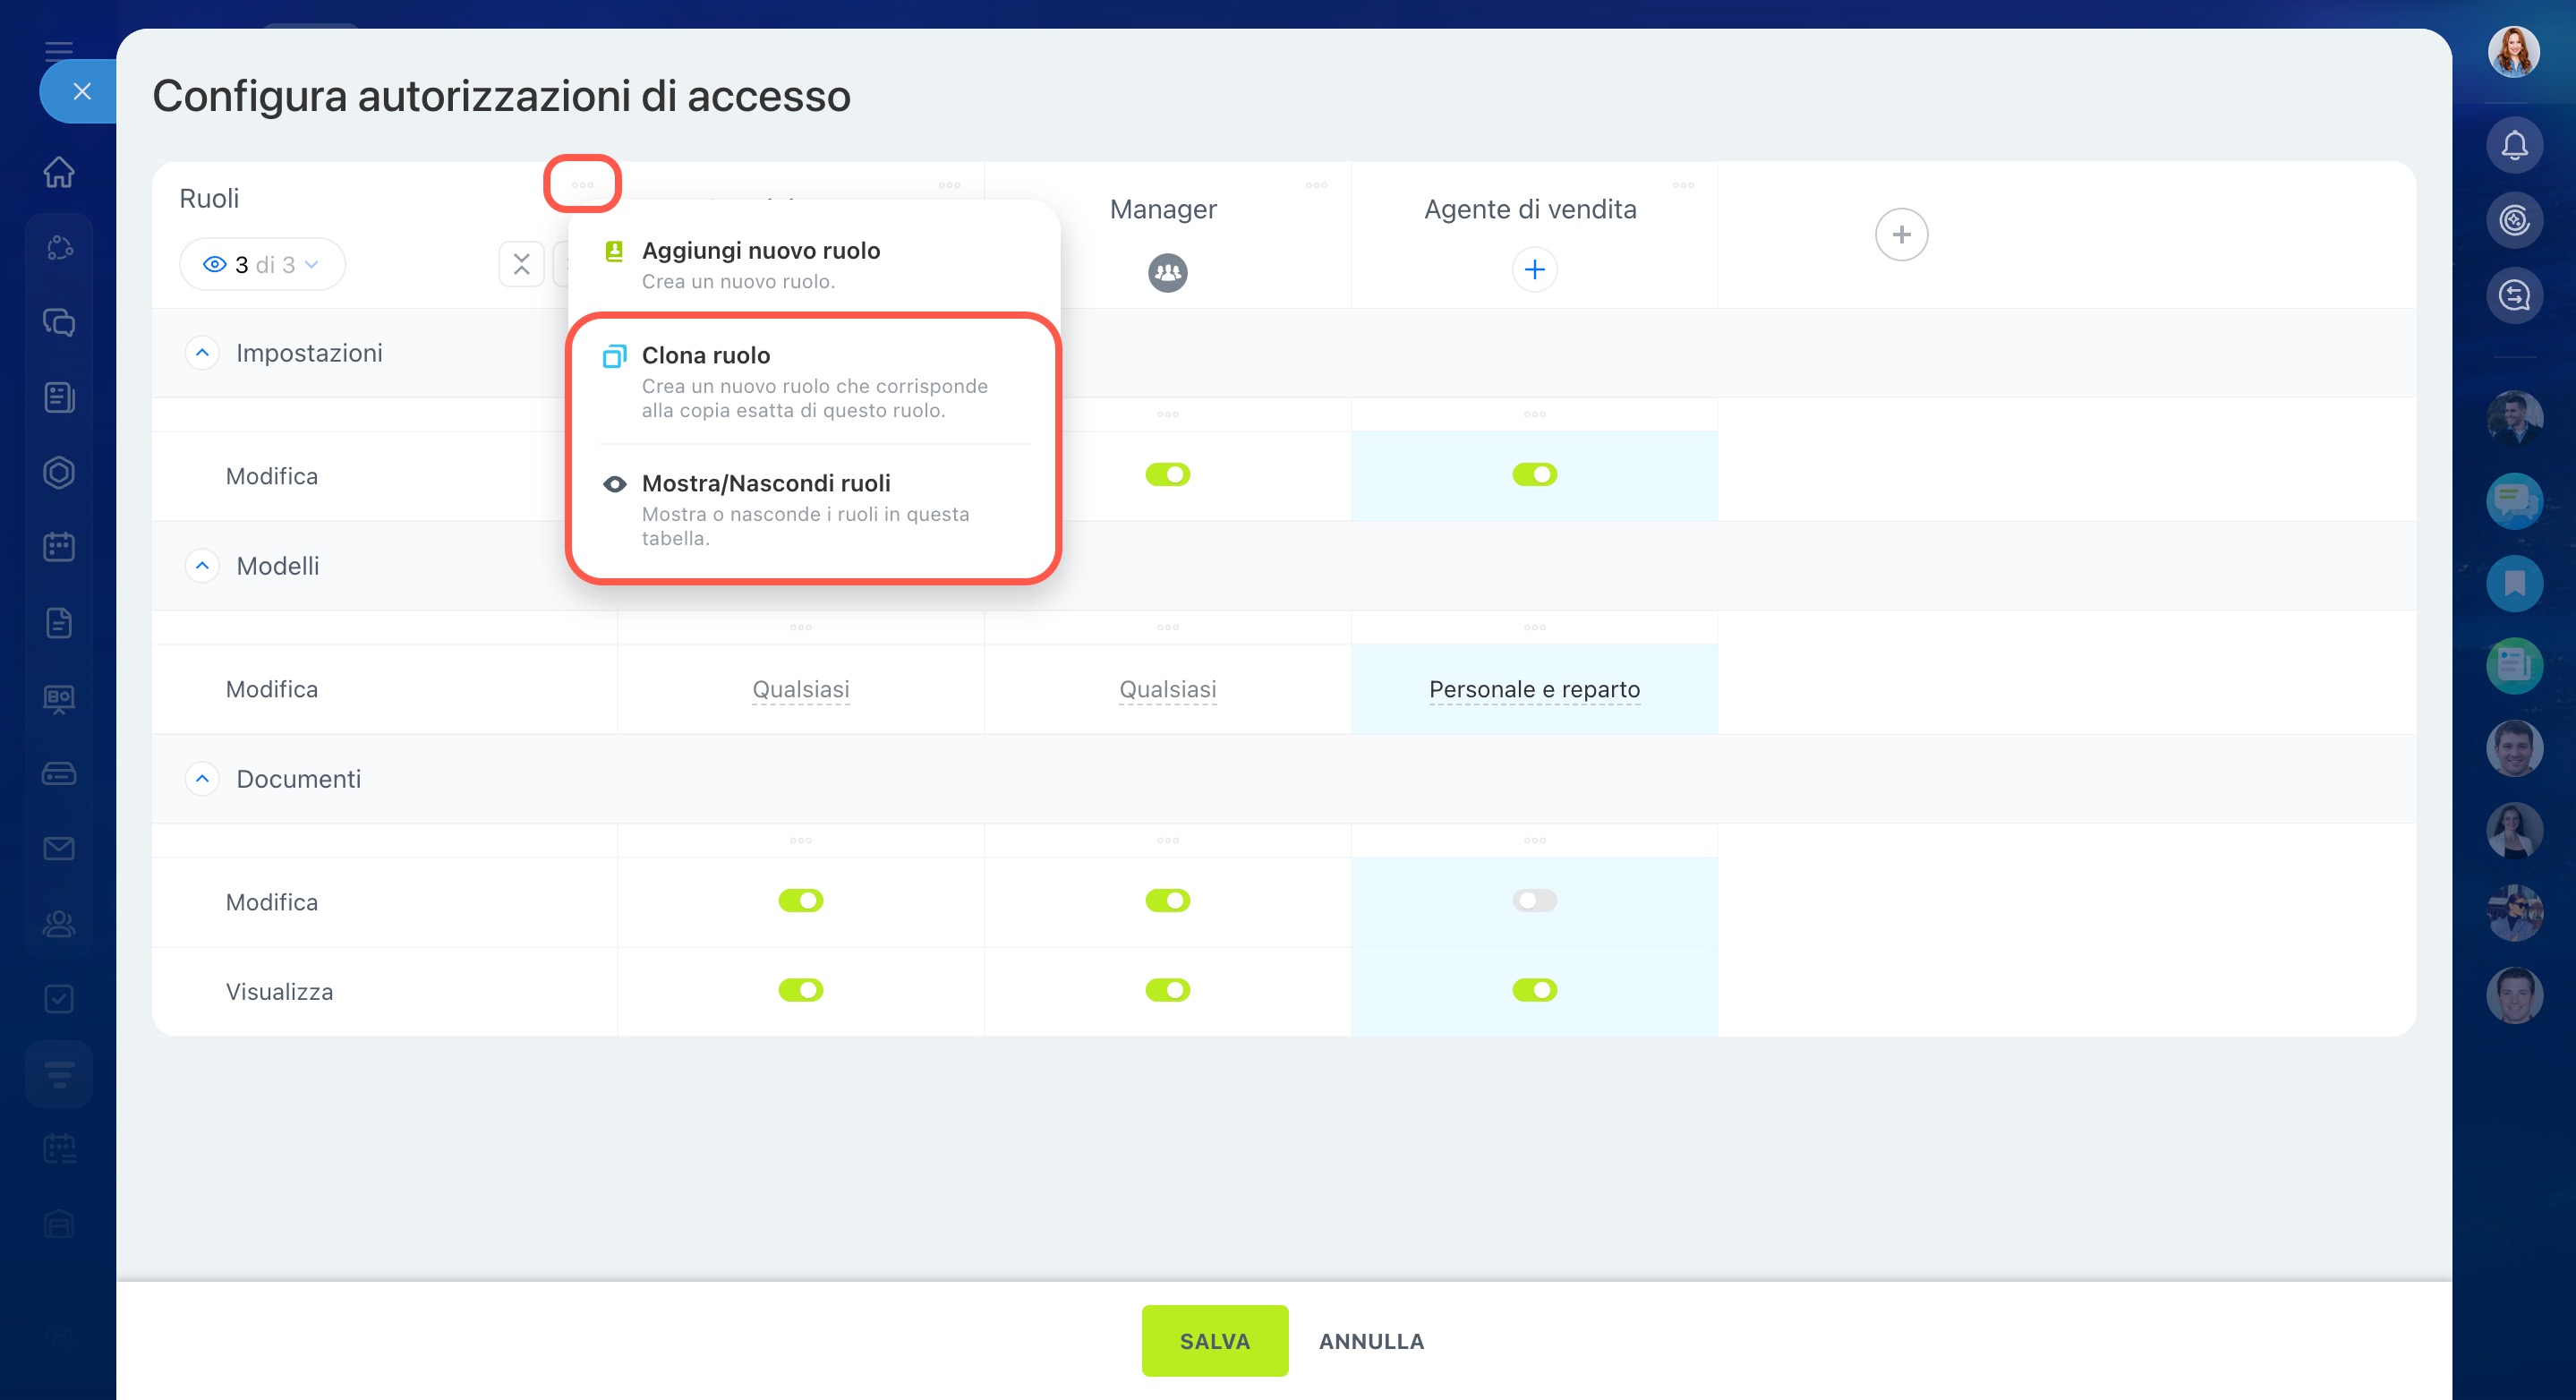Viewport: 2576px width, 1400px height.
Task: Click the SALVA button
Action: point(1214,1340)
